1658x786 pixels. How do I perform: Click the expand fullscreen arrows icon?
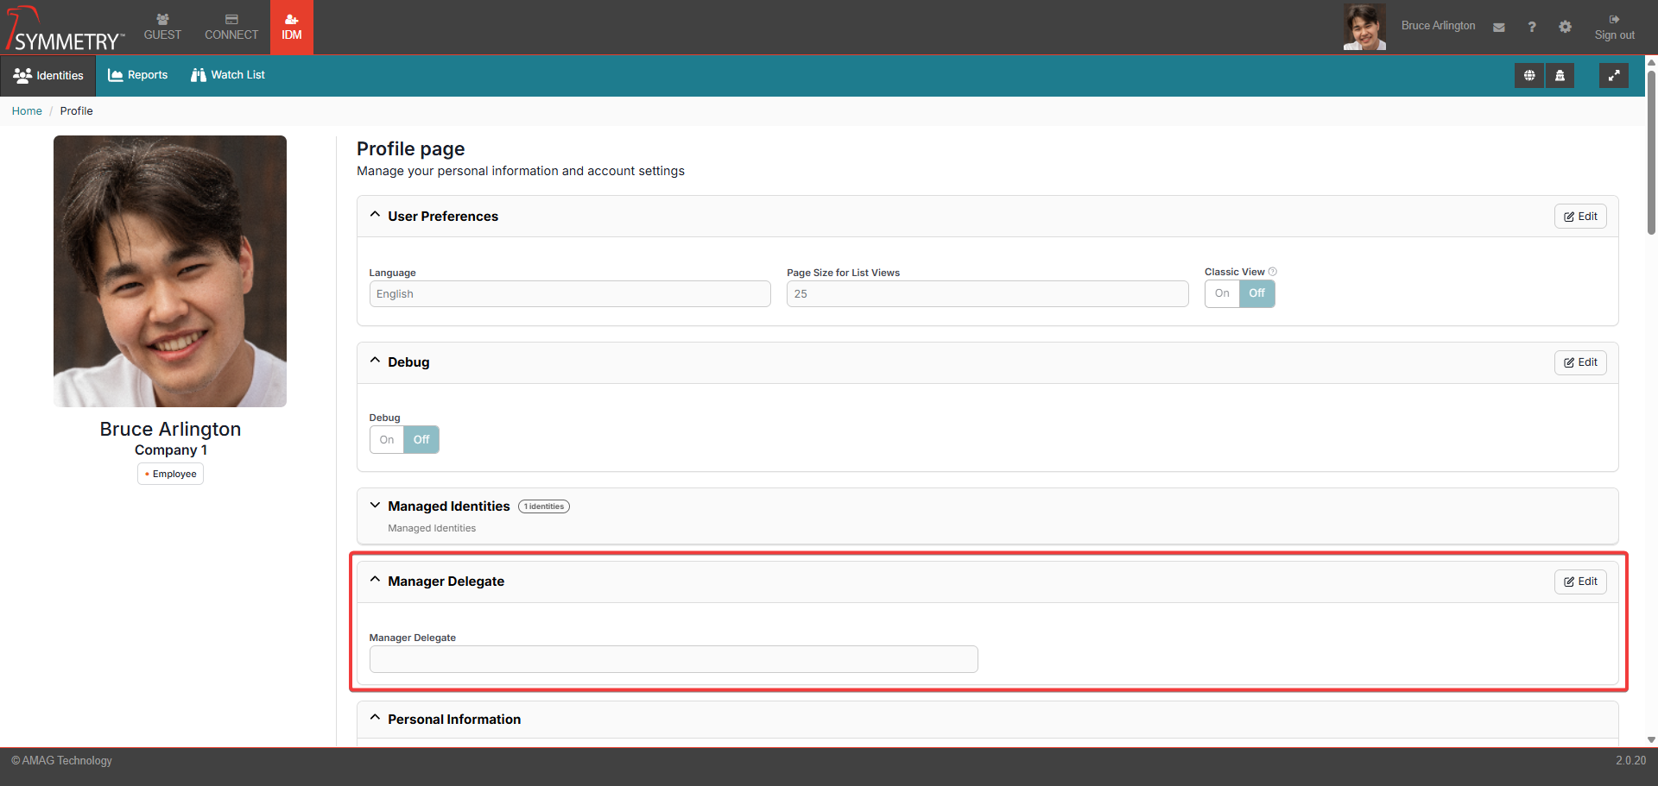1613,76
